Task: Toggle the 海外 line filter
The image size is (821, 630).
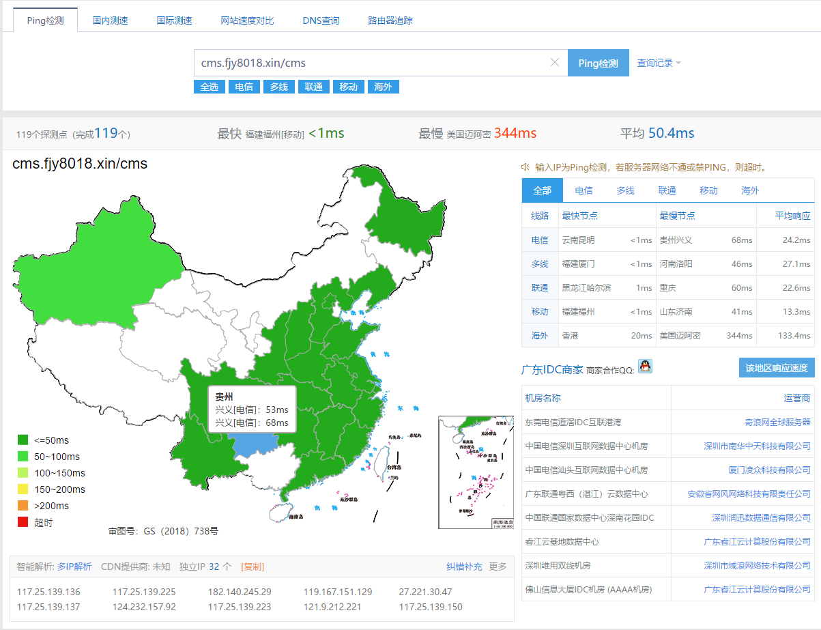Action: pyautogui.click(x=383, y=87)
